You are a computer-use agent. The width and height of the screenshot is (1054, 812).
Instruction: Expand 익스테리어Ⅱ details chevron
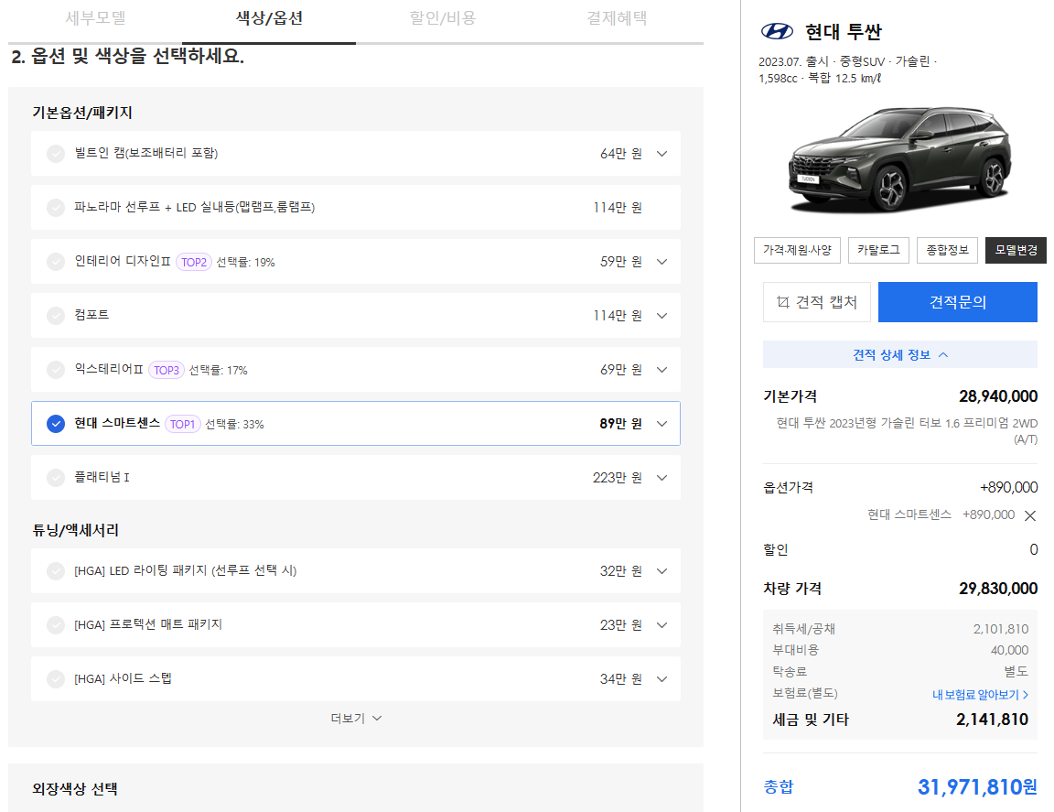pyautogui.click(x=662, y=369)
